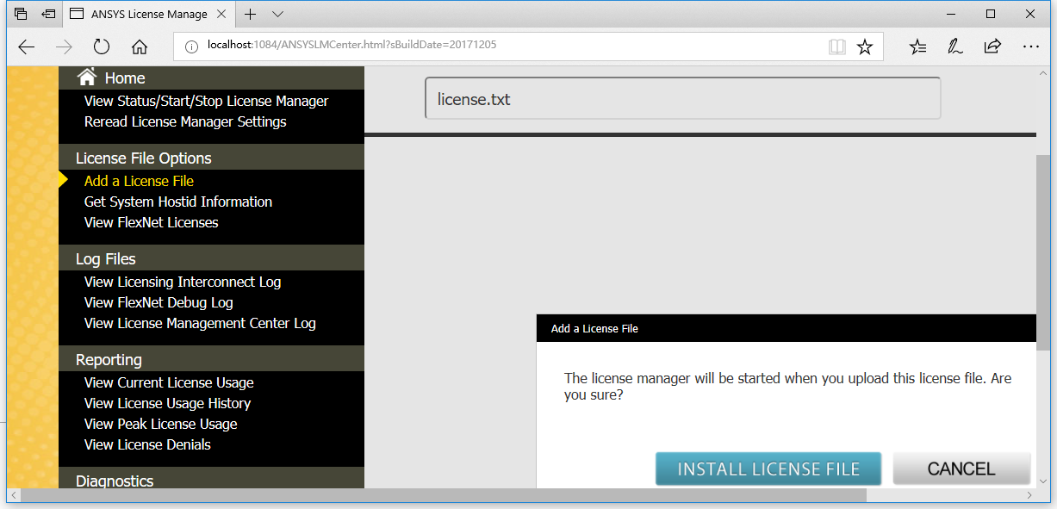Open View Licensing Interconnect Log

click(x=183, y=282)
